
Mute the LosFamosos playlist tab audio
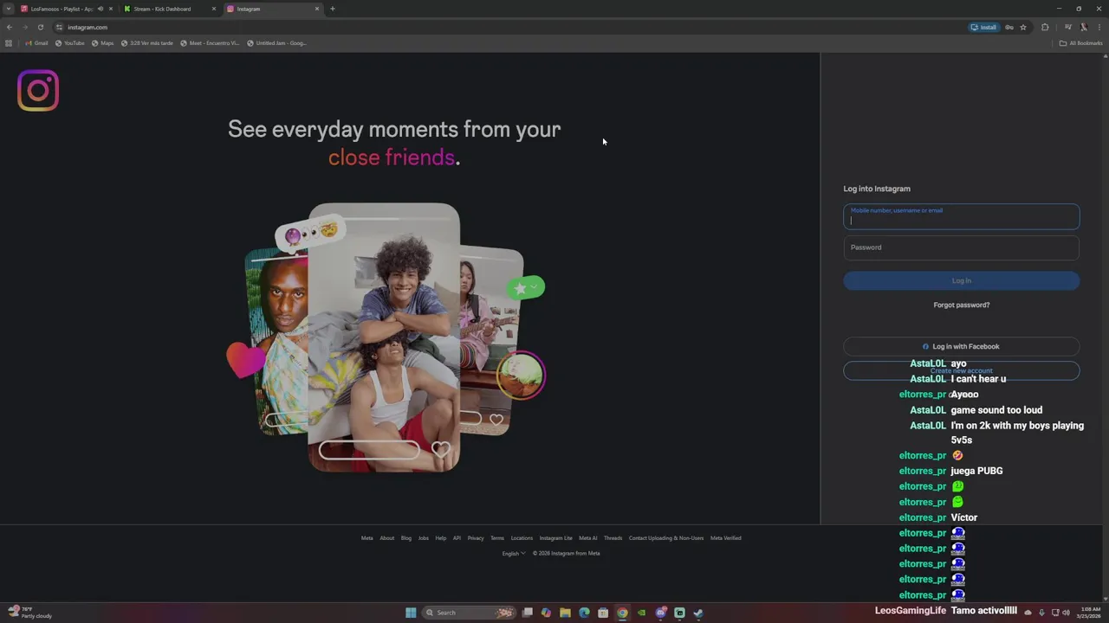(x=100, y=9)
